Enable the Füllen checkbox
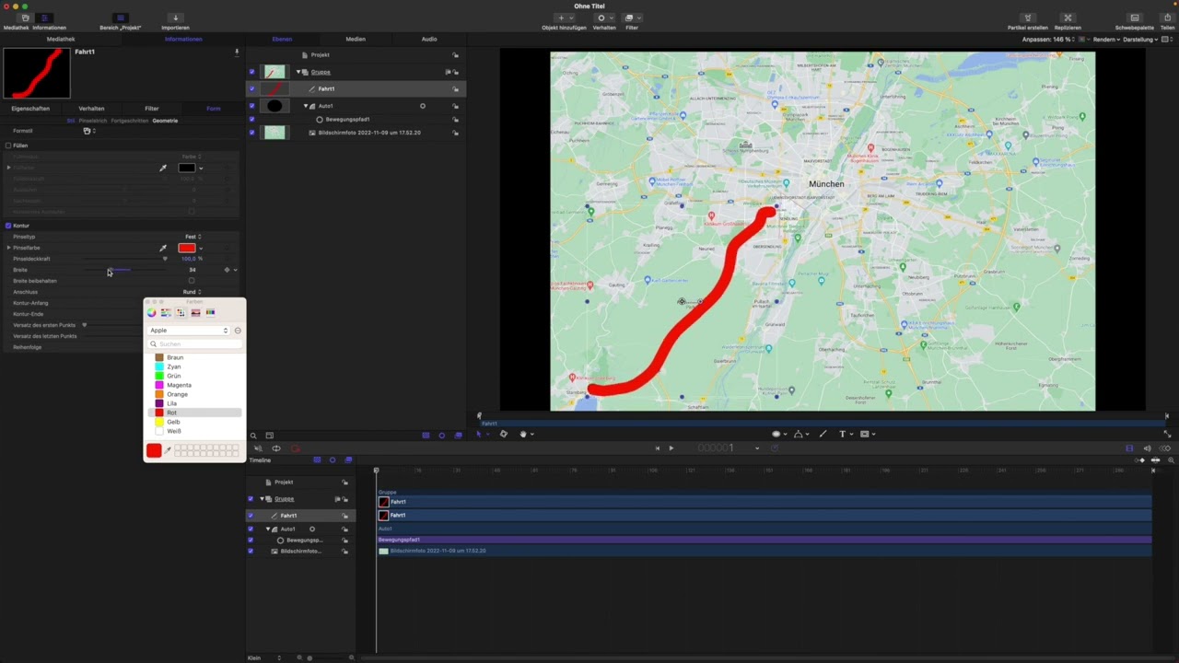 click(x=8, y=145)
